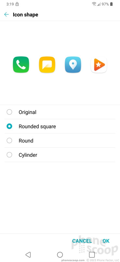
Task: Tap the Cylinder option label
Action: [x=28, y=155]
